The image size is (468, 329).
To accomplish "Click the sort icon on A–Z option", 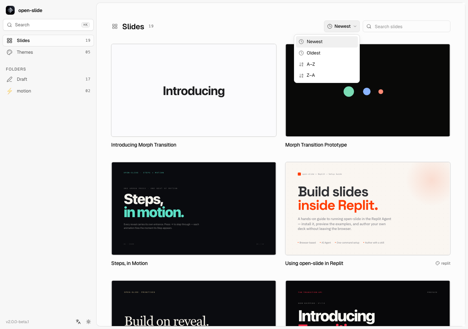I will pyautogui.click(x=301, y=64).
